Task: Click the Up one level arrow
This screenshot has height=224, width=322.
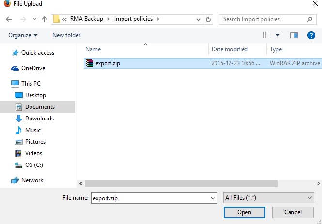Action: pos(45,19)
